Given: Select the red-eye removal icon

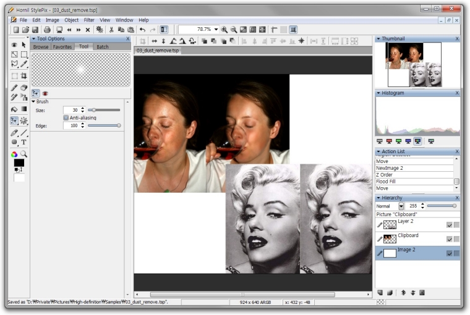Looking at the screenshot, I should (x=45, y=93).
